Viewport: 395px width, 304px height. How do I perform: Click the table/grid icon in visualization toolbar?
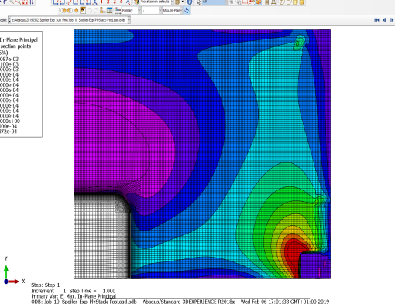pos(109,10)
